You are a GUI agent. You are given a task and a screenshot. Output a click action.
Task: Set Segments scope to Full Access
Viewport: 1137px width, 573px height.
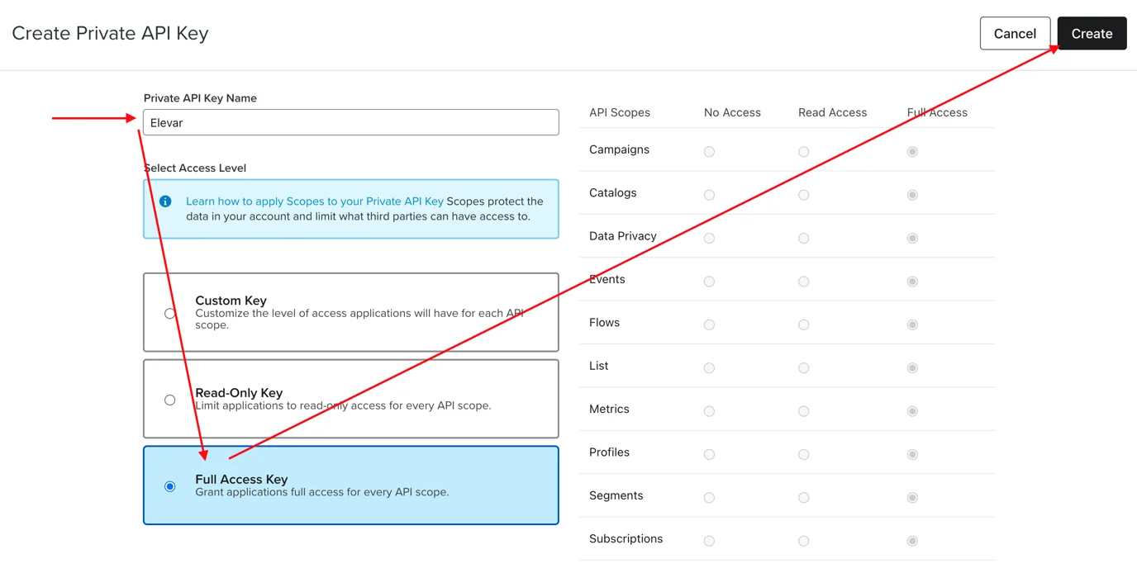click(x=912, y=498)
